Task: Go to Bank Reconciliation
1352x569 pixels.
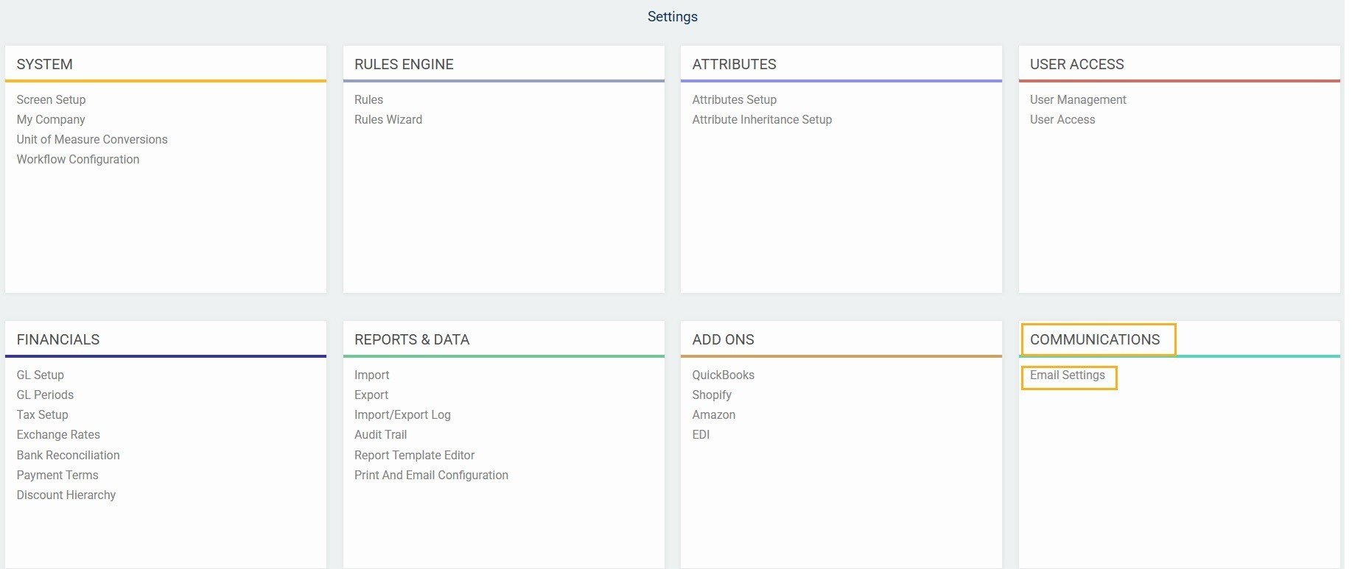Action: tap(69, 455)
